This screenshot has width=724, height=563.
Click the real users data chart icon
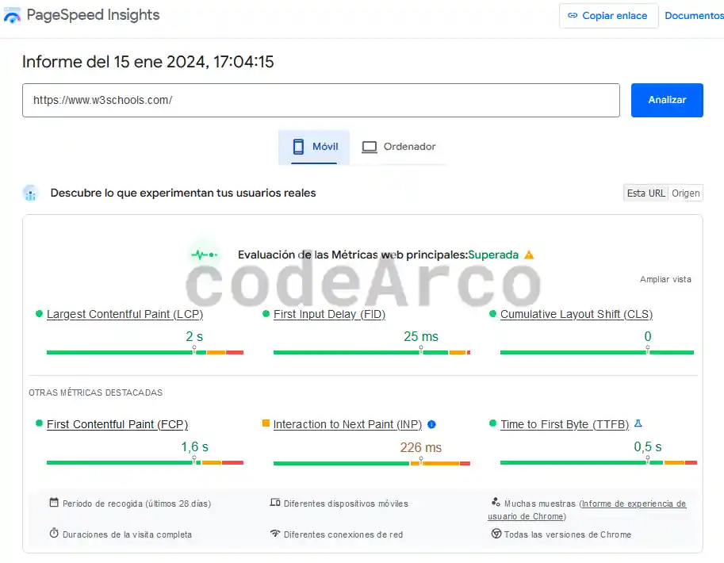[30, 193]
